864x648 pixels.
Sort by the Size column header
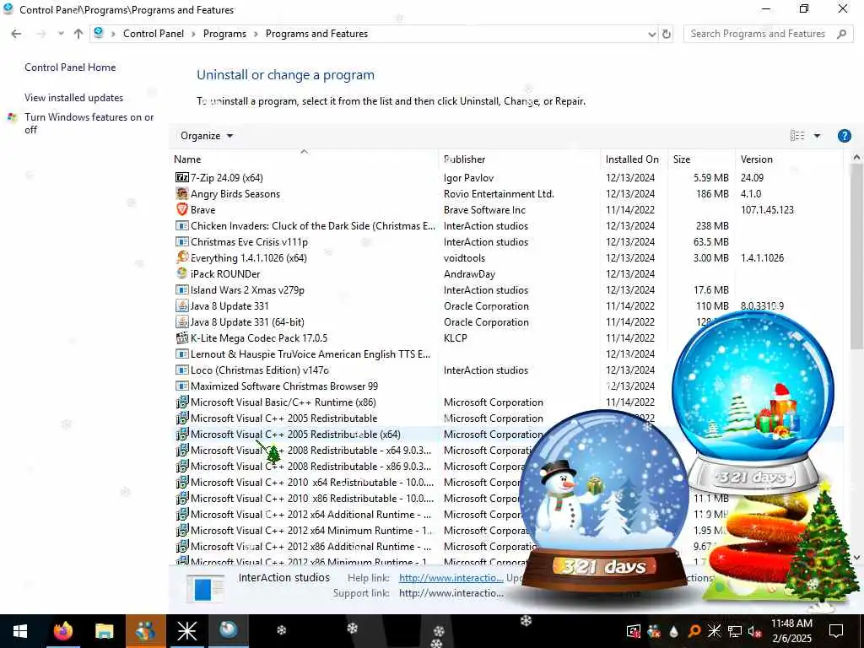click(x=701, y=159)
